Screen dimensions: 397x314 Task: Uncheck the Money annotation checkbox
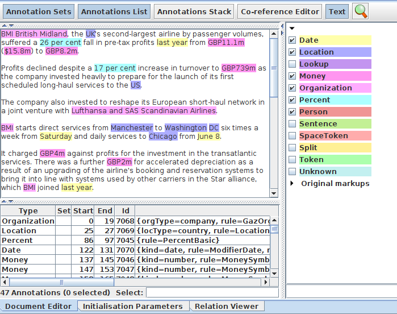pos(292,76)
